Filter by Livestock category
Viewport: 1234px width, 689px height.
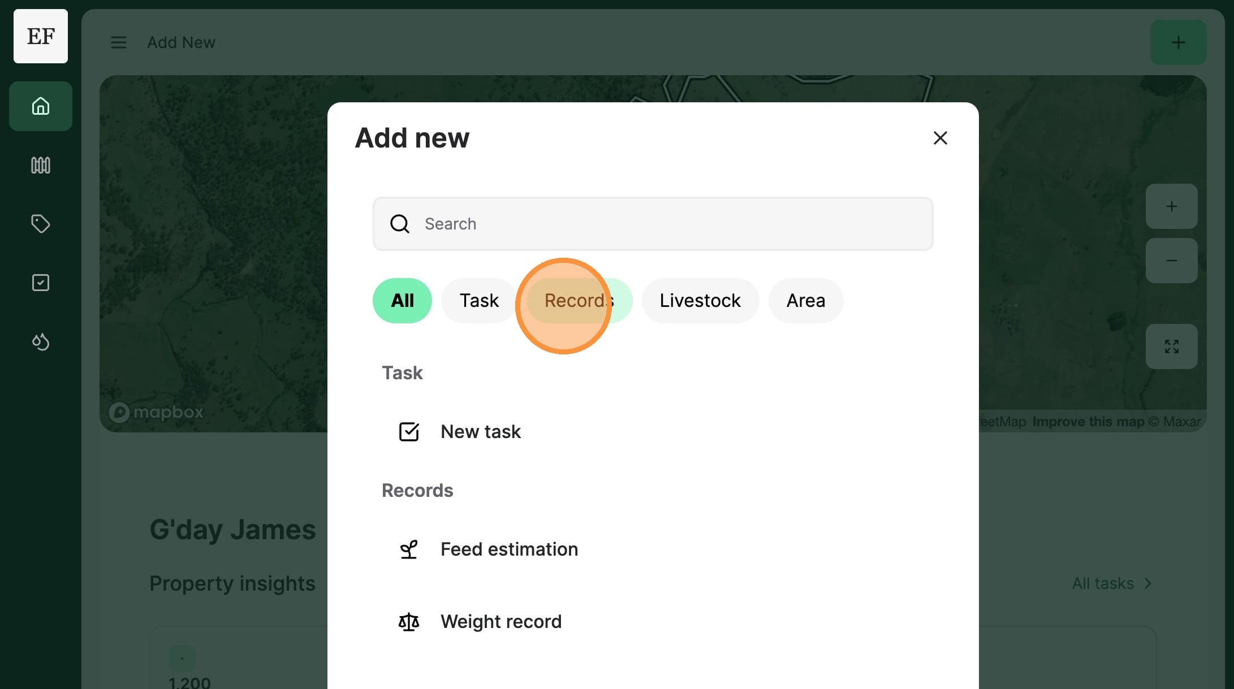(x=700, y=301)
